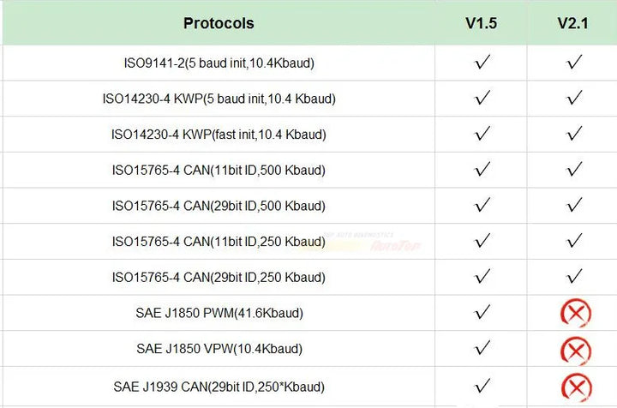617x408 pixels.
Task: Select the Protocols column header
Action: pos(219,23)
